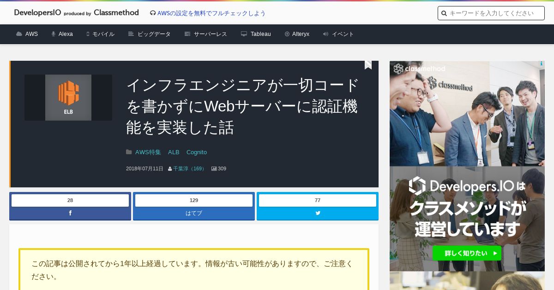Screen dimensions: 554x290
Task: Share the article via the Facebook f icon
Action: pyautogui.click(x=70, y=213)
